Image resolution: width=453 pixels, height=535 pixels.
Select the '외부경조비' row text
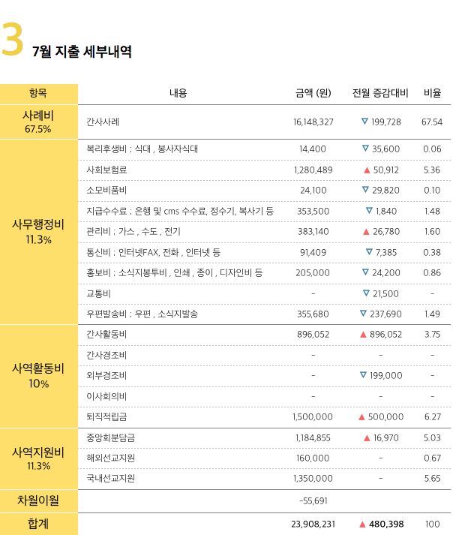tap(106, 376)
